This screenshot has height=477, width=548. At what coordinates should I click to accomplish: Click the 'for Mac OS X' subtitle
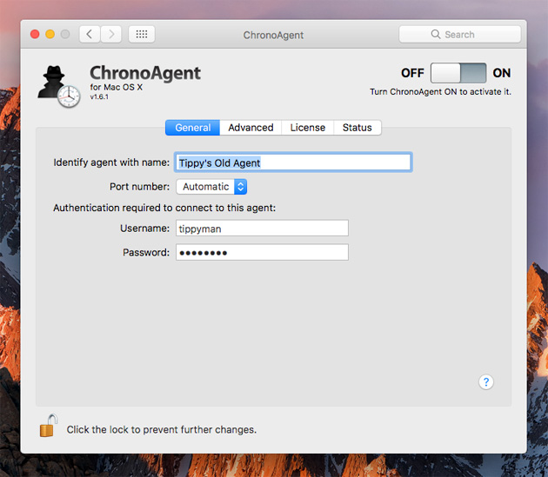click(x=116, y=87)
